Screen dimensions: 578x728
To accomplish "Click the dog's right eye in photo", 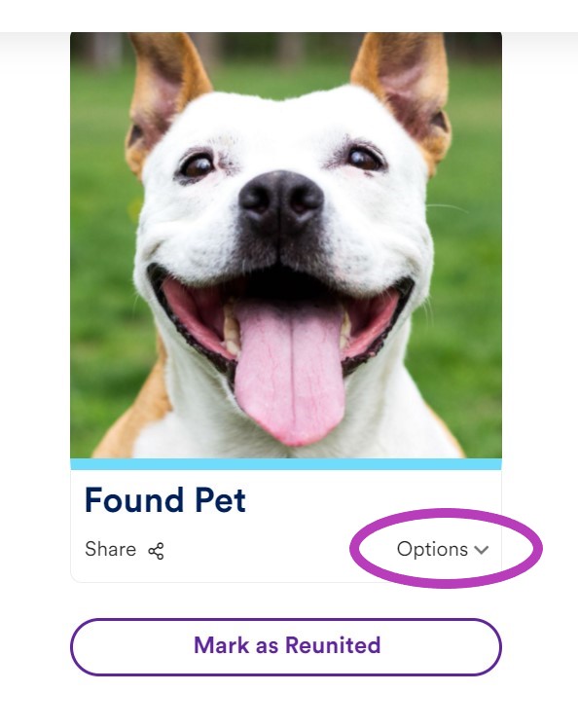I will [366, 159].
